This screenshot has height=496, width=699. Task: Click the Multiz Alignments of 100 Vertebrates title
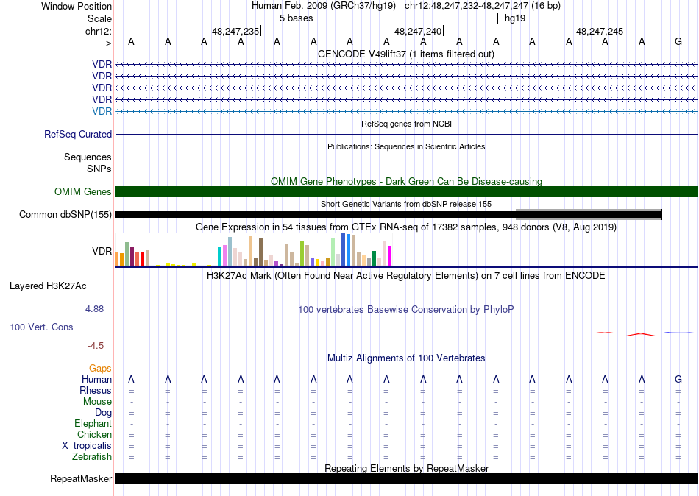[x=405, y=358]
